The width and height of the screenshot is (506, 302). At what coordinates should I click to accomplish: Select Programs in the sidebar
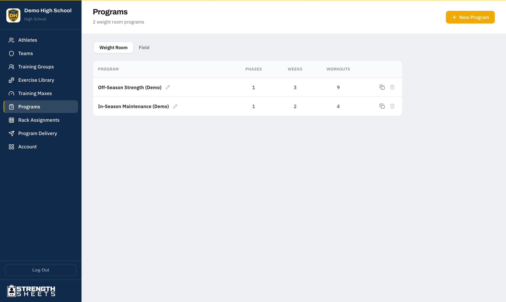[41, 107]
